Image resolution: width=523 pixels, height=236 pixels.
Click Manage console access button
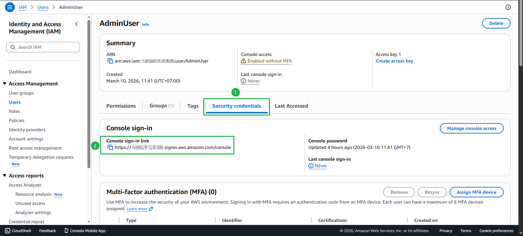coord(472,128)
